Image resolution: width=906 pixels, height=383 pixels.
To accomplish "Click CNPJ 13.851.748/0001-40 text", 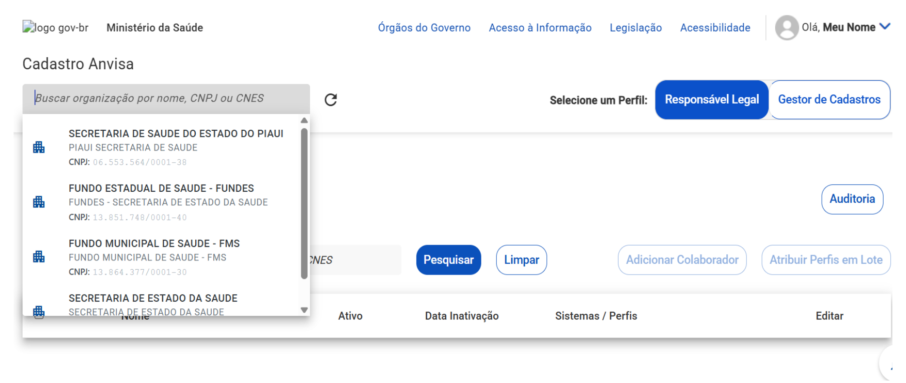I will tap(127, 217).
